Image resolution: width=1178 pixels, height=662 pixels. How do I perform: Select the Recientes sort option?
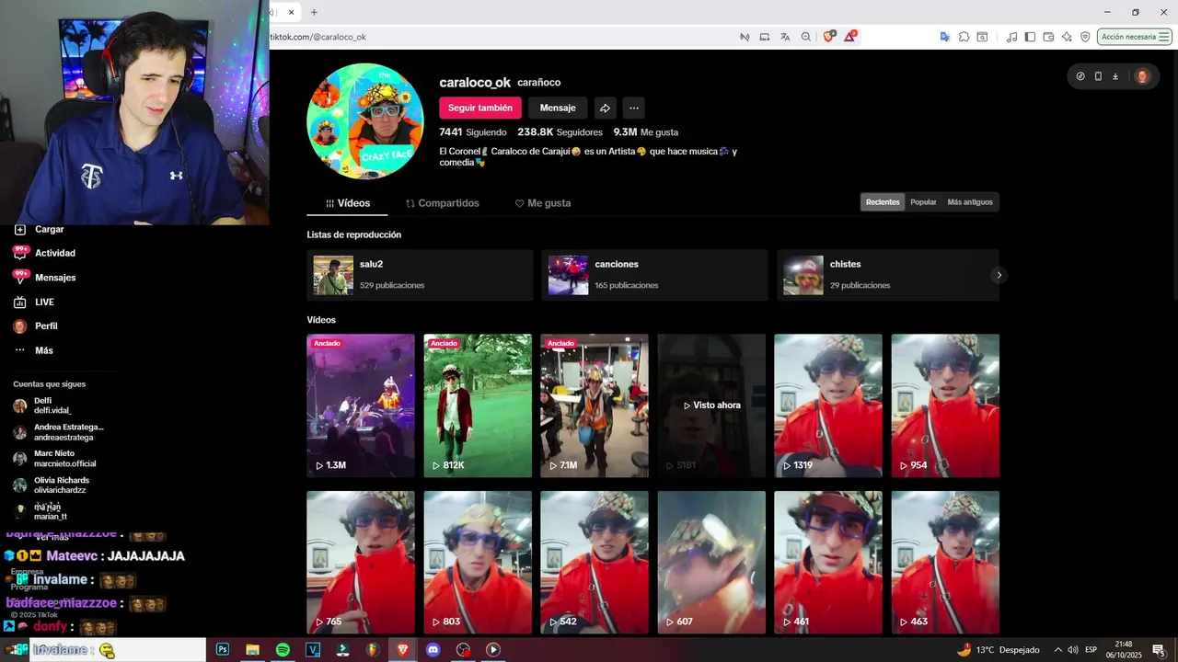point(883,202)
